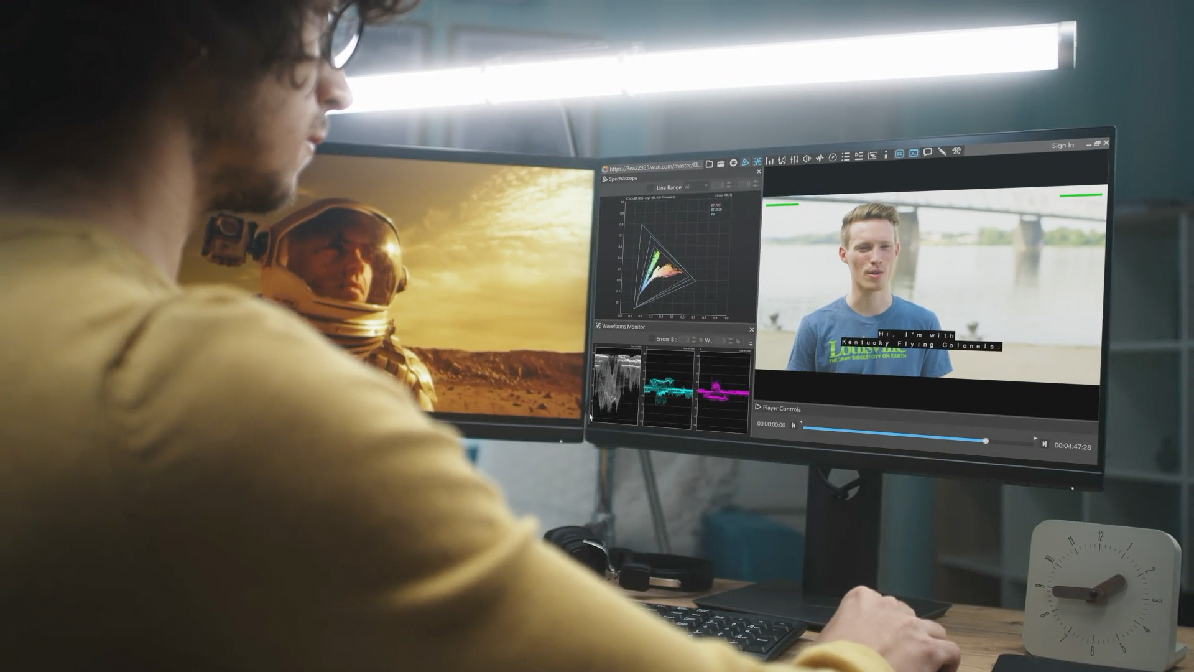
Task: Click the Errors B percentage field
Action: [x=688, y=340]
